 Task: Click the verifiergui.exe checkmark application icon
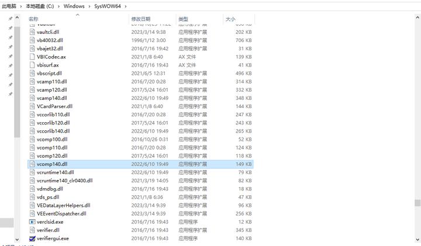(x=32, y=238)
